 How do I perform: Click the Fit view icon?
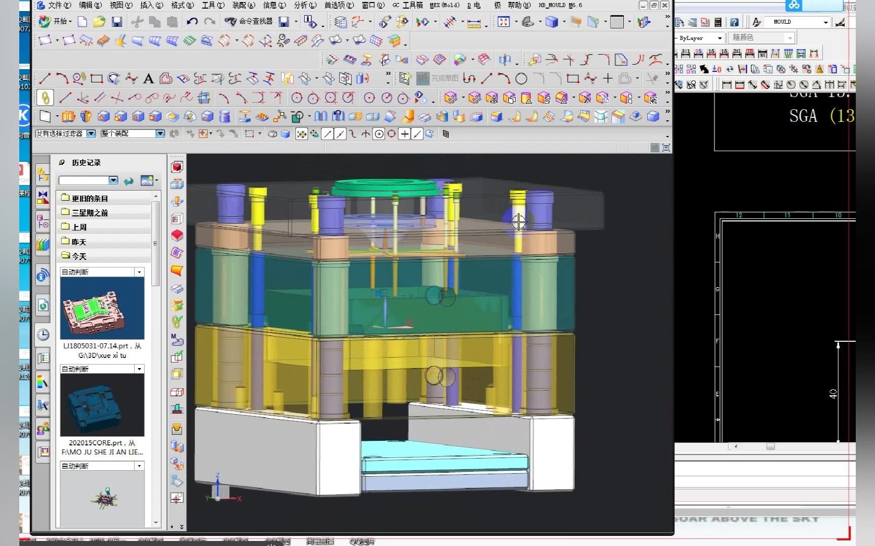coord(503,22)
